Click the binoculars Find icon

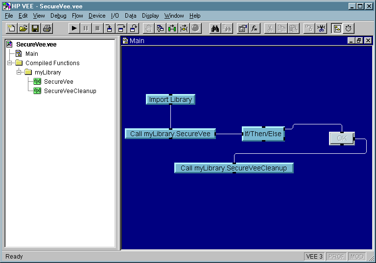click(215, 28)
